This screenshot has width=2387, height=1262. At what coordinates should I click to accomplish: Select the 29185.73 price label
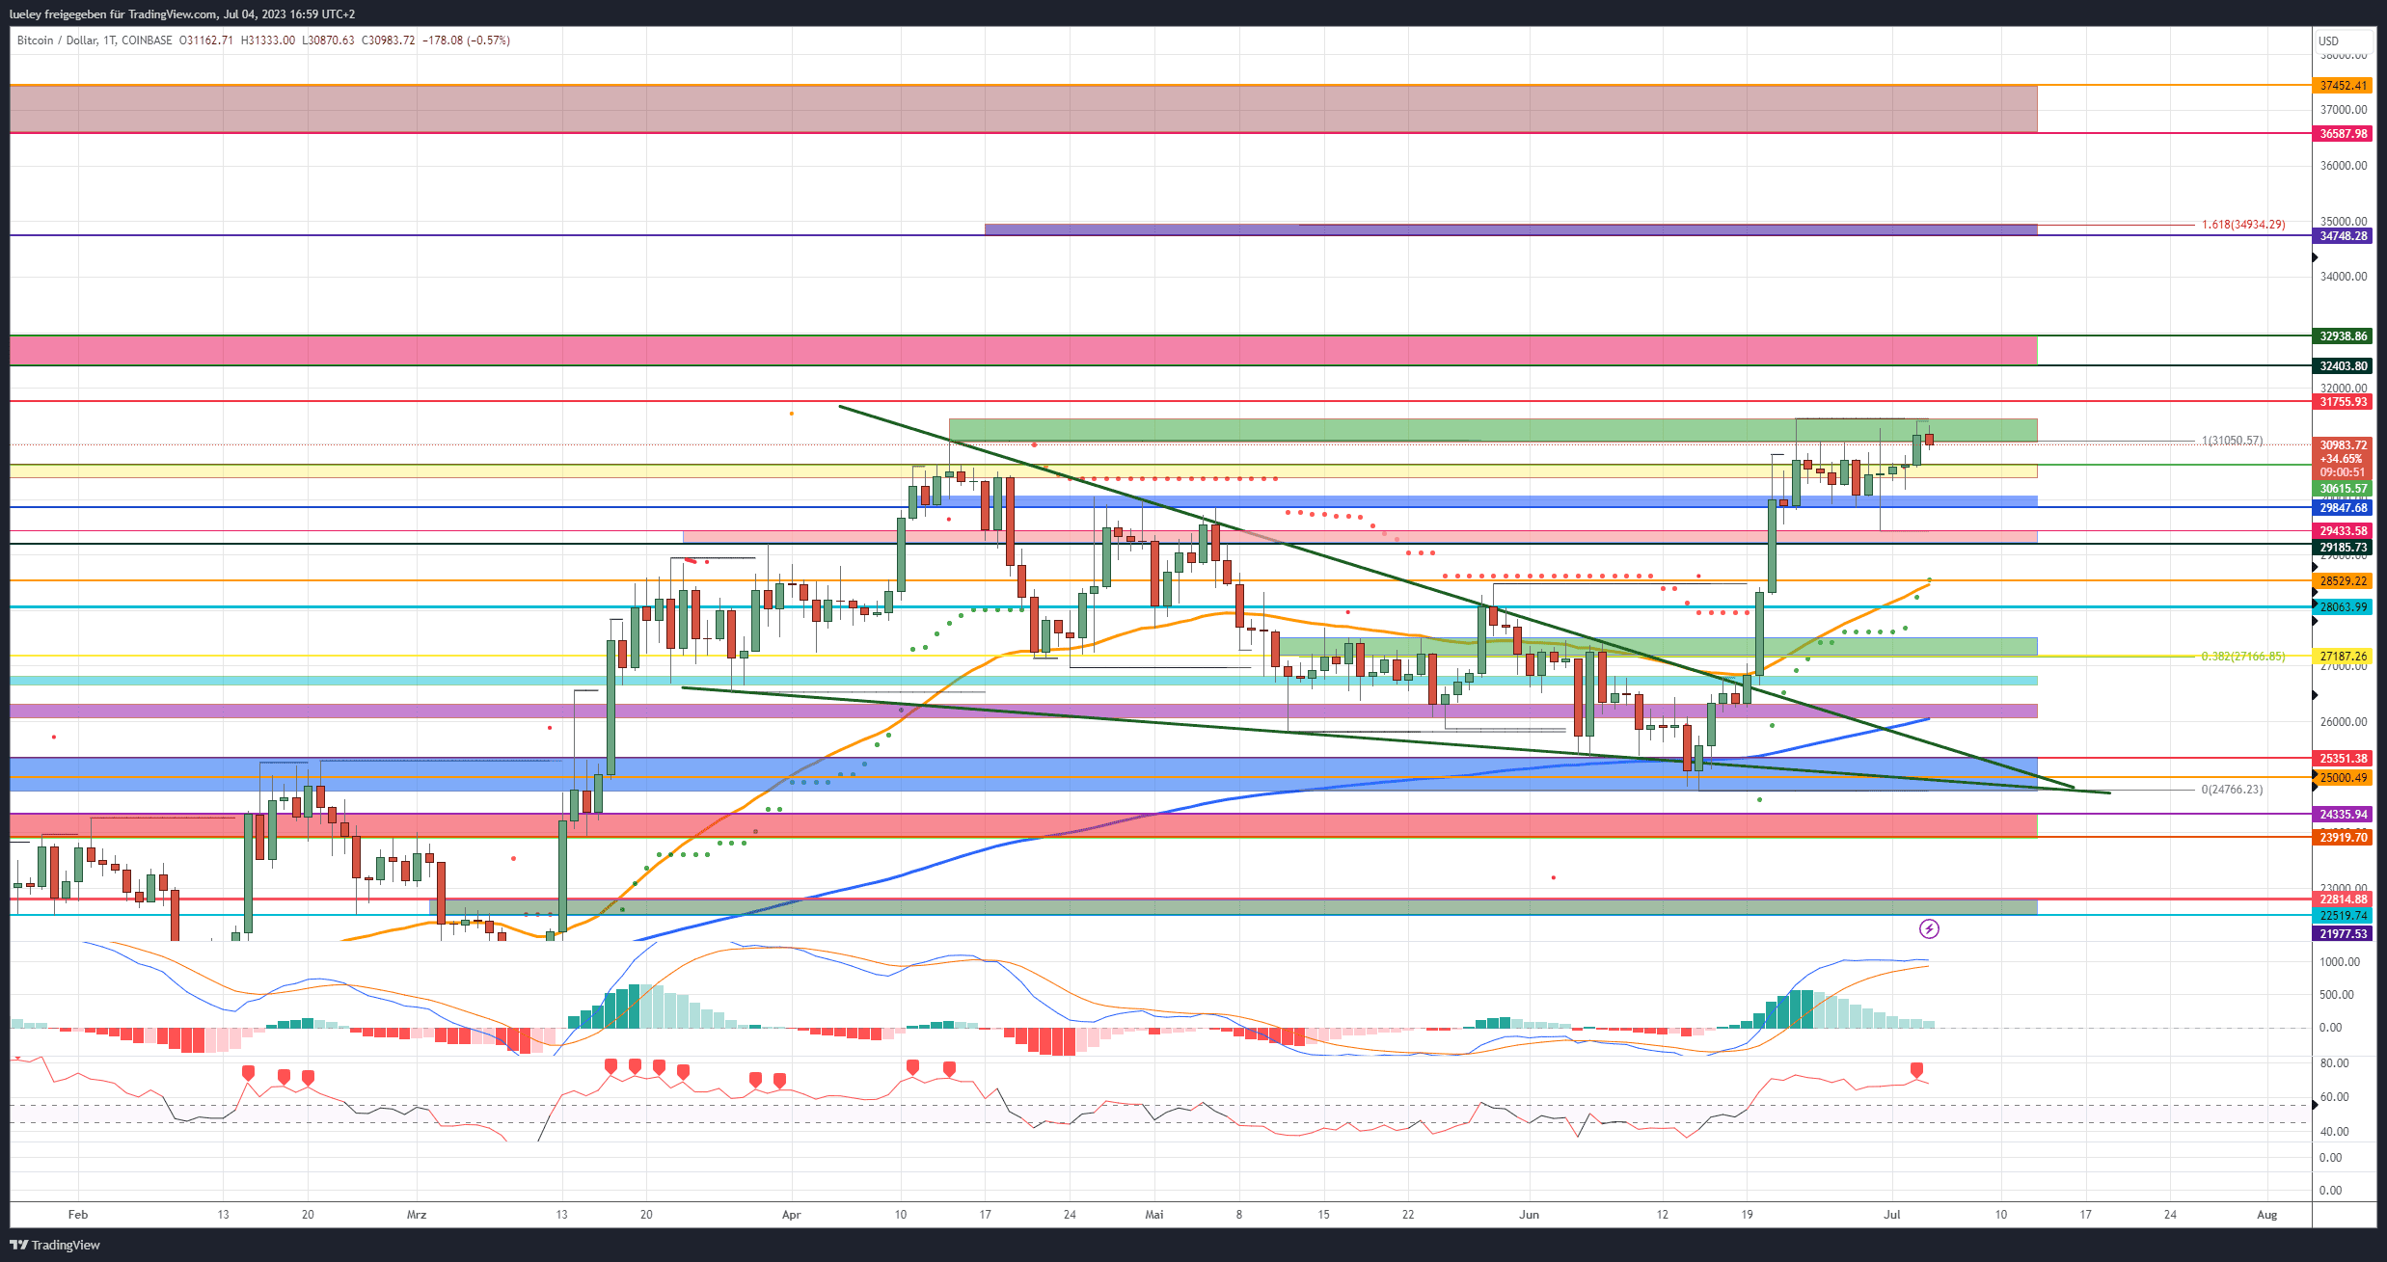[2343, 548]
